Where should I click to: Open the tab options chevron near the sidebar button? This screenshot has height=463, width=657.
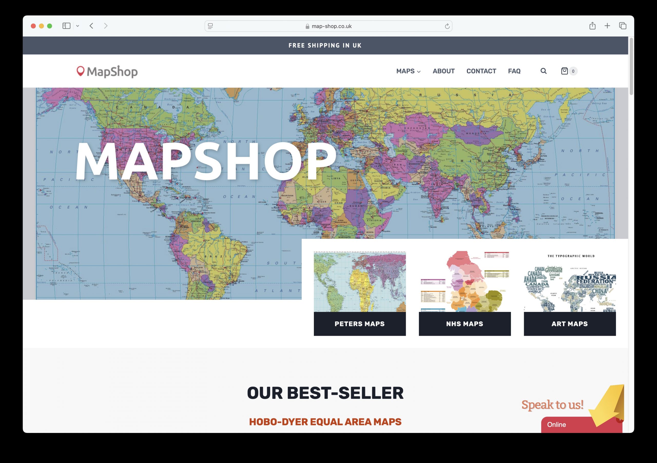pos(78,26)
